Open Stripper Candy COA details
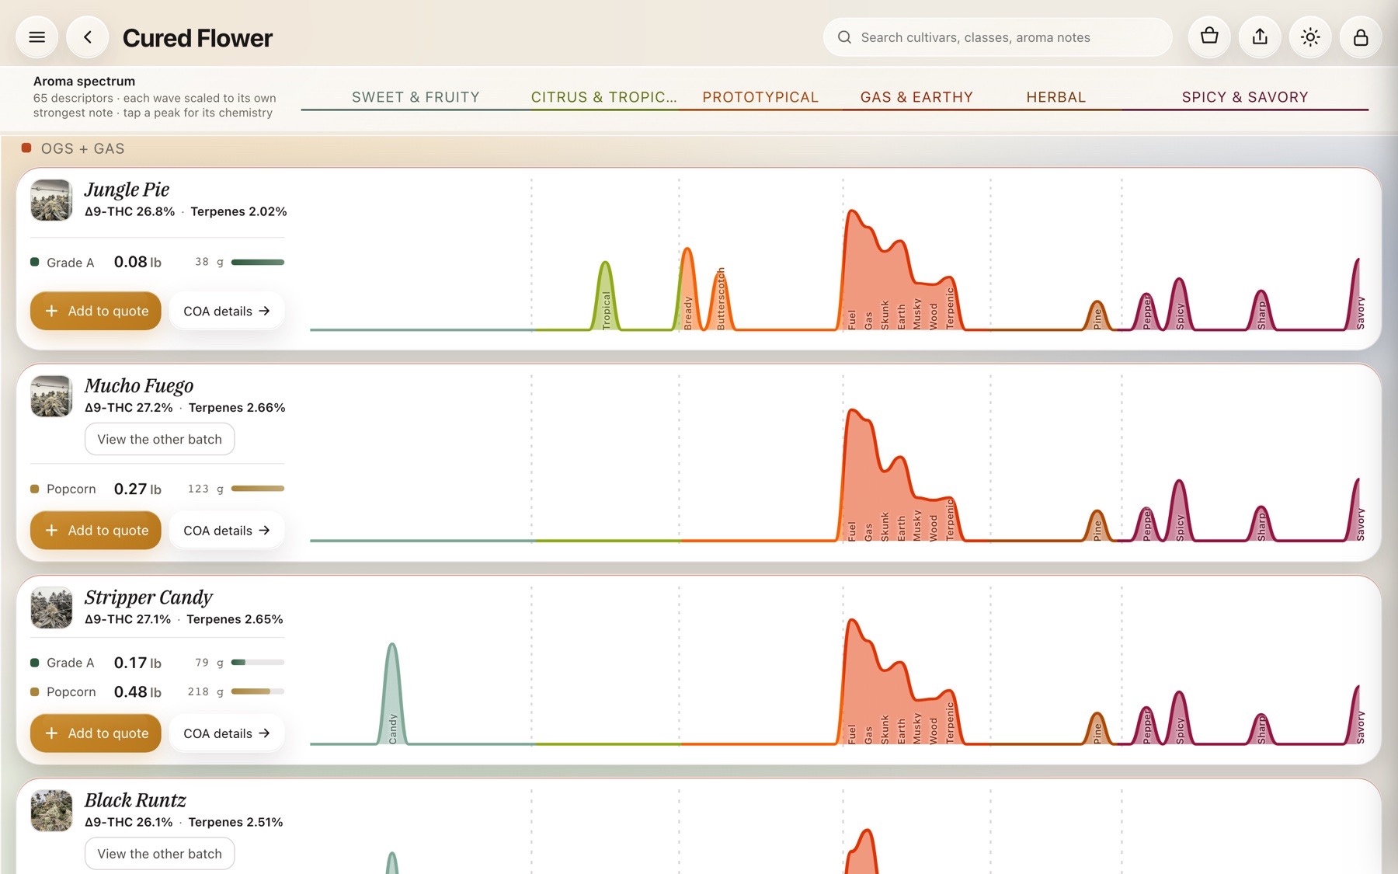Viewport: 1398px width, 874px height. click(226, 733)
